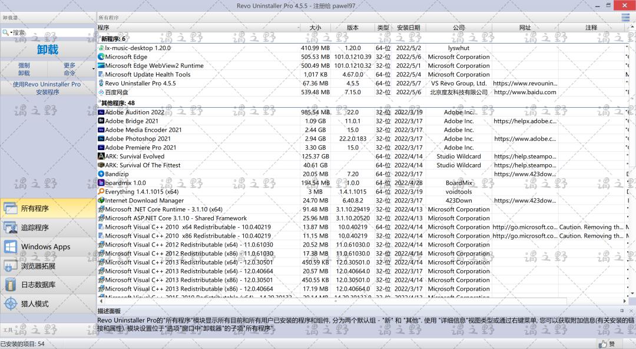Sort by 公司 column header
Screen dimensions: 636x349
click(x=459, y=28)
